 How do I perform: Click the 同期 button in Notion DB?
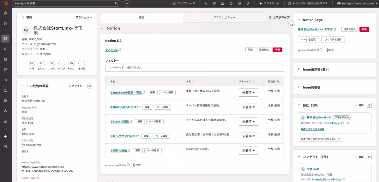[250, 50]
